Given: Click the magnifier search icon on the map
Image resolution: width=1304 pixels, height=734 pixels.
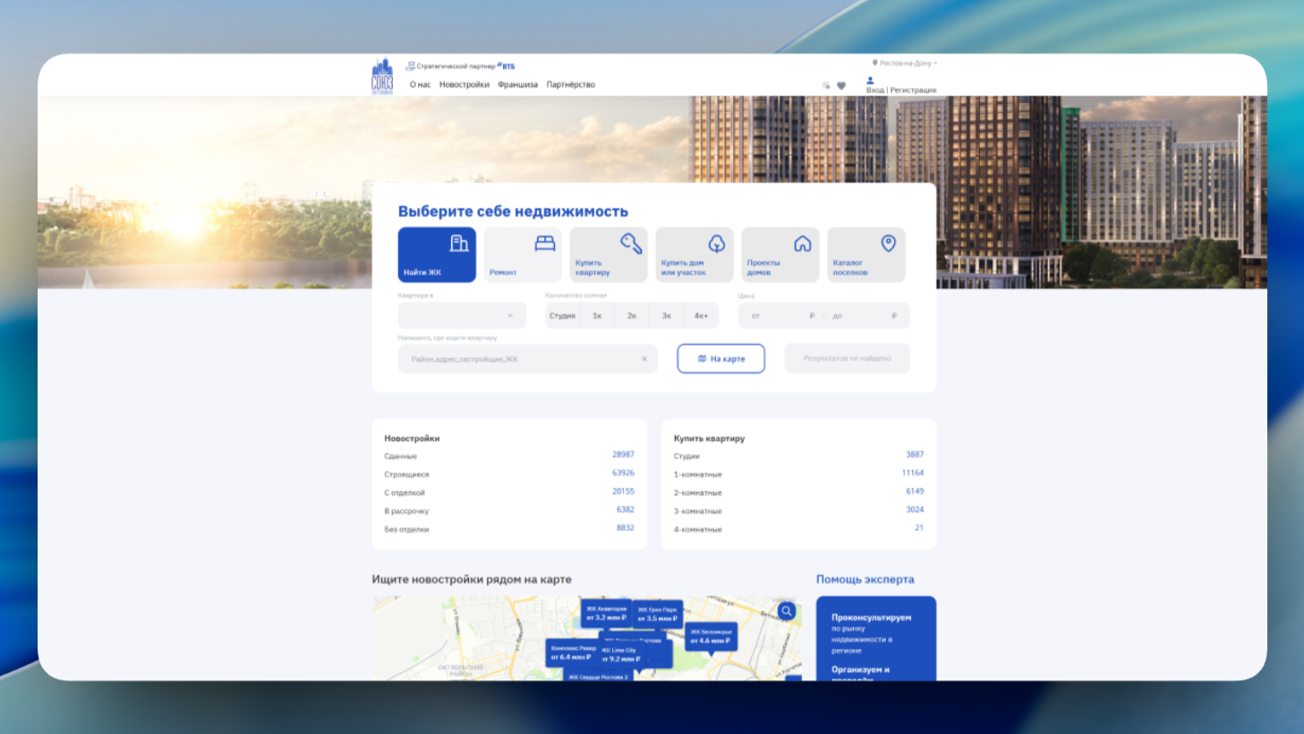Looking at the screenshot, I should point(787,610).
